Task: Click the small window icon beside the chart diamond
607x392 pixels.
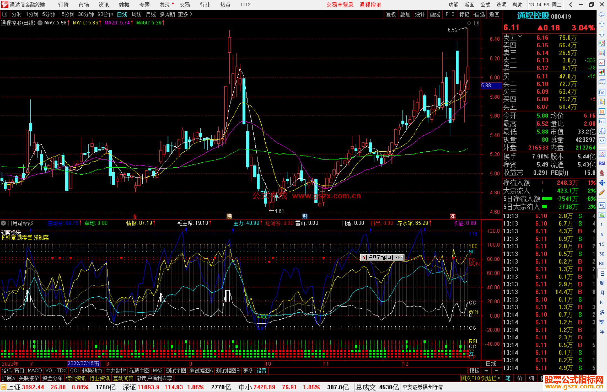Action: 477,23
